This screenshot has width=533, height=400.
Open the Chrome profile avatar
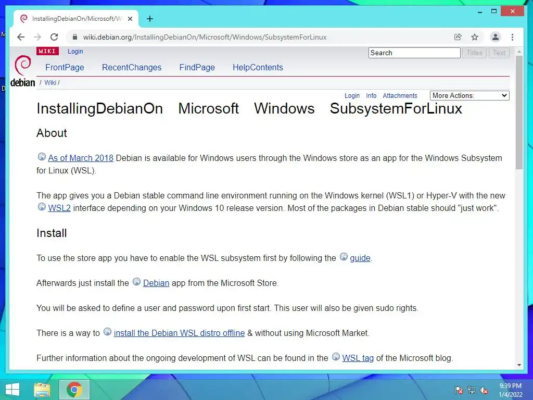coord(496,37)
